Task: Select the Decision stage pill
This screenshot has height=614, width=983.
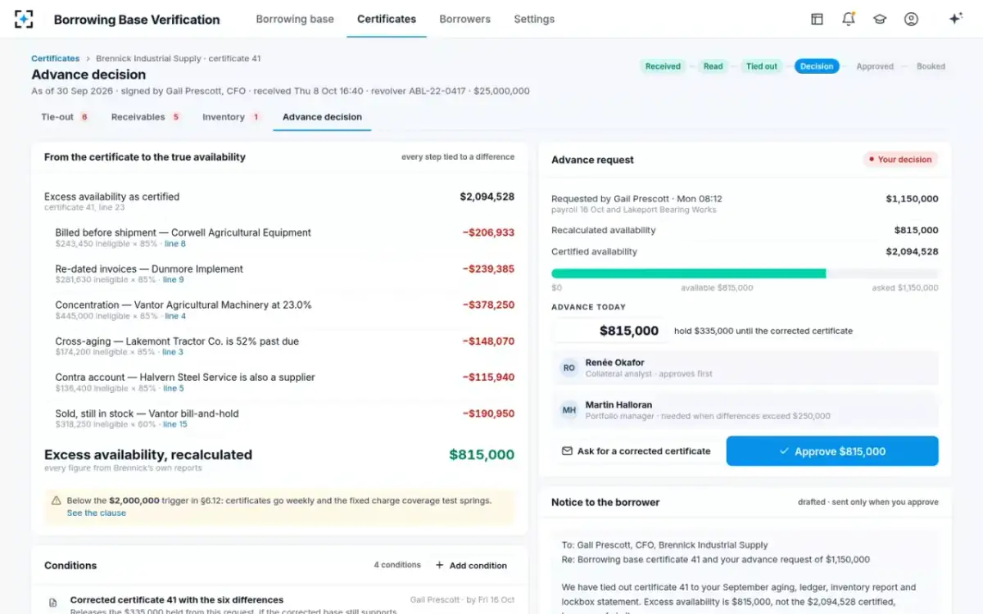Action: (817, 66)
